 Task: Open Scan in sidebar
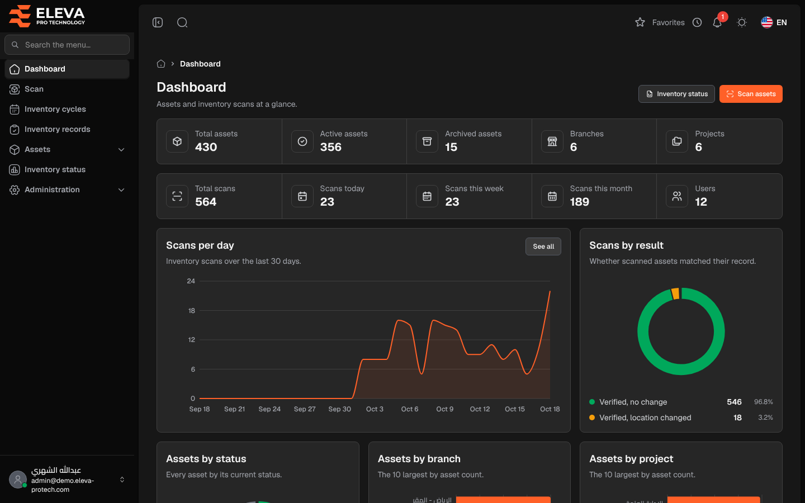pos(67,89)
